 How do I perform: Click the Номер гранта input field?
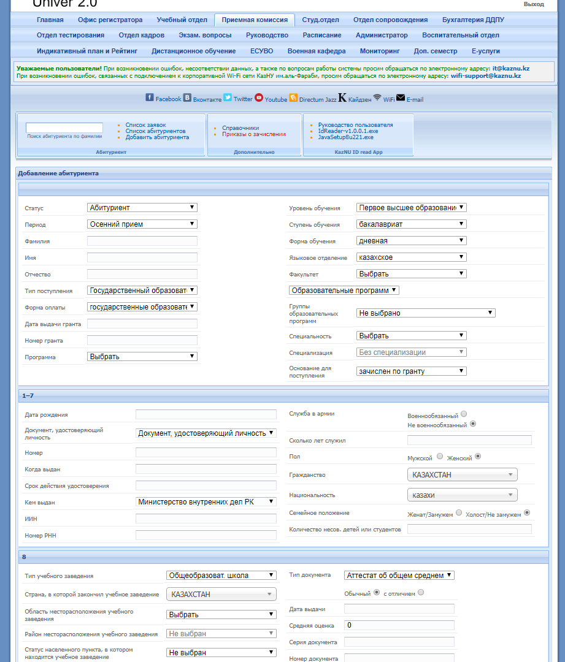coord(142,340)
